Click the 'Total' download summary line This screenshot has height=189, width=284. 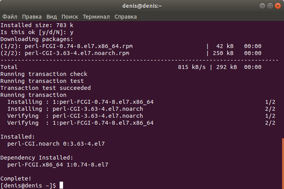(131, 67)
